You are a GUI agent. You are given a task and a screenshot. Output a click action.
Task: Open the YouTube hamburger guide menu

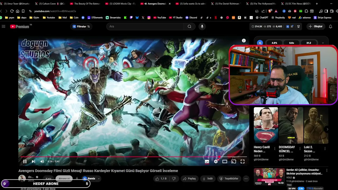[x=3, y=26]
